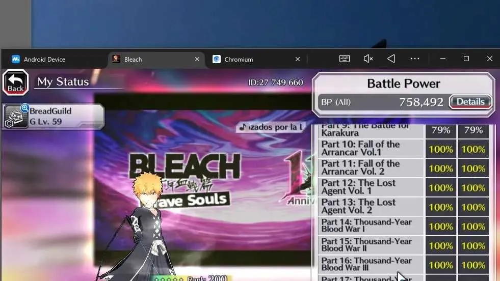Click the Part 11: Fall of the Arrancar Vol. 2 row
The image size is (500, 281).
[x=403, y=167]
